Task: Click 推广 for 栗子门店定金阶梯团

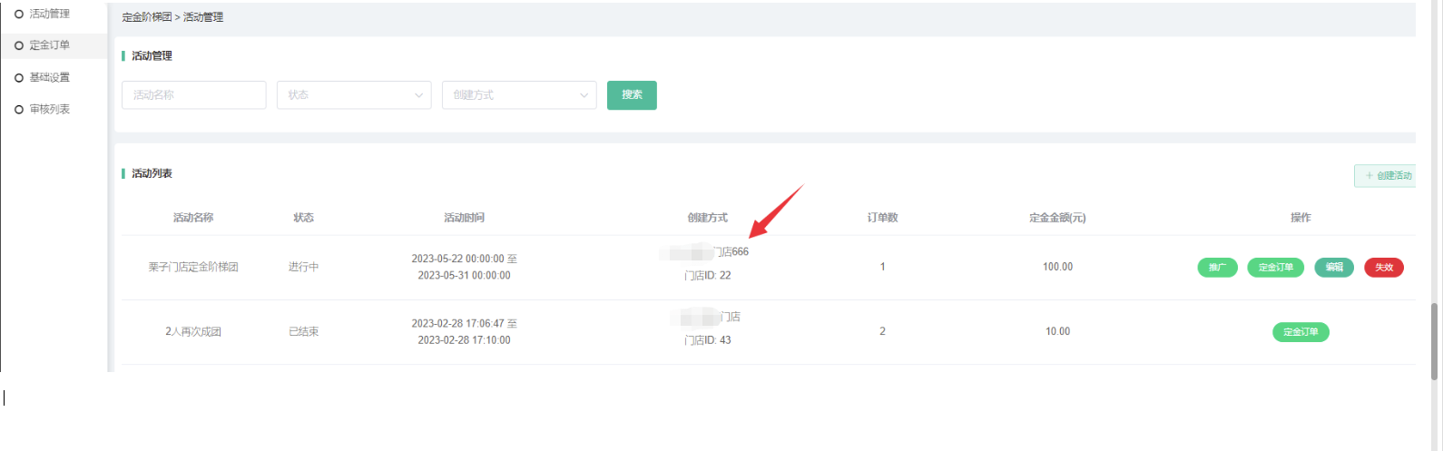Action: (1217, 268)
